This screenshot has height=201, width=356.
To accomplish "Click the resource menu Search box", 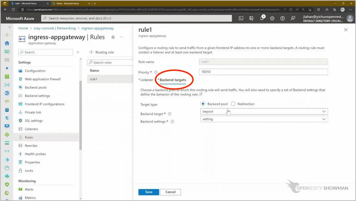I will (46, 52).
